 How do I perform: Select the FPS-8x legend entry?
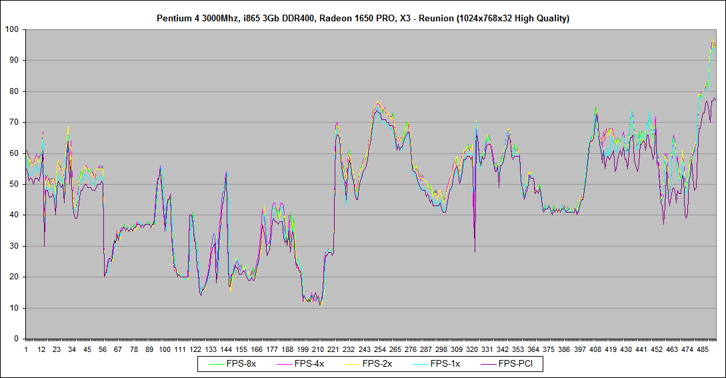[x=233, y=364]
